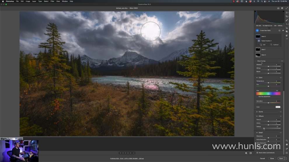Click the Subtract button for Mask 2

pyautogui.click(x=274, y=44)
